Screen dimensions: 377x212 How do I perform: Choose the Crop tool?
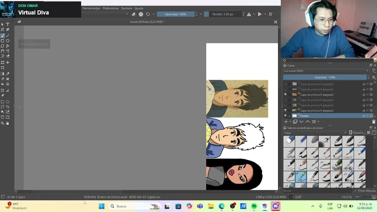click(x=3, y=68)
